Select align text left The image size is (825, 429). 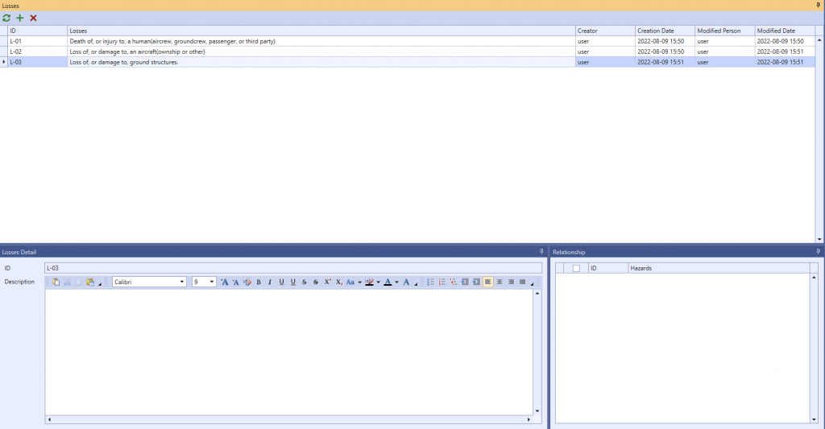(487, 282)
